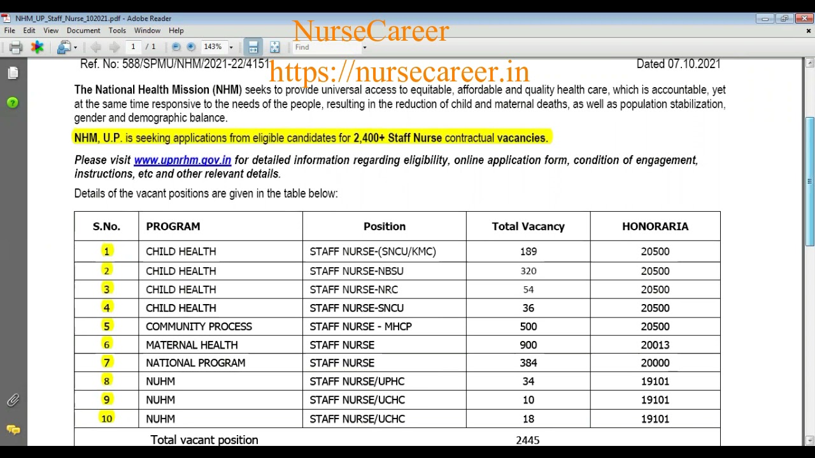Viewport: 815px width, 458px height.
Task: Toggle fit width scrolling mode icon
Action: point(253,47)
